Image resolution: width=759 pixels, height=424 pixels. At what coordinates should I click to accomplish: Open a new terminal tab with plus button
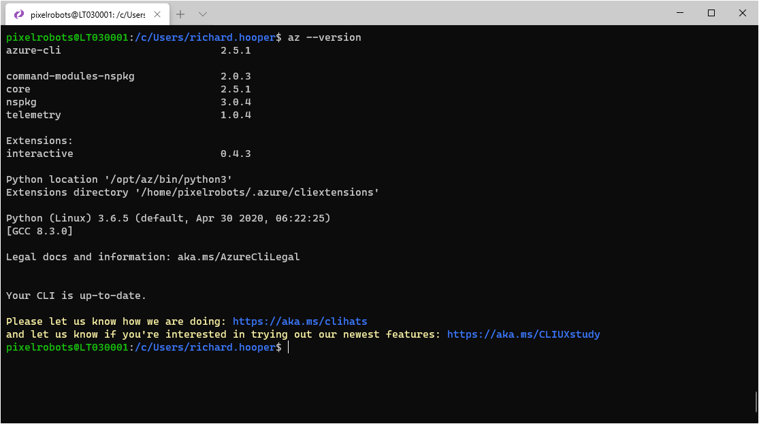coord(180,14)
